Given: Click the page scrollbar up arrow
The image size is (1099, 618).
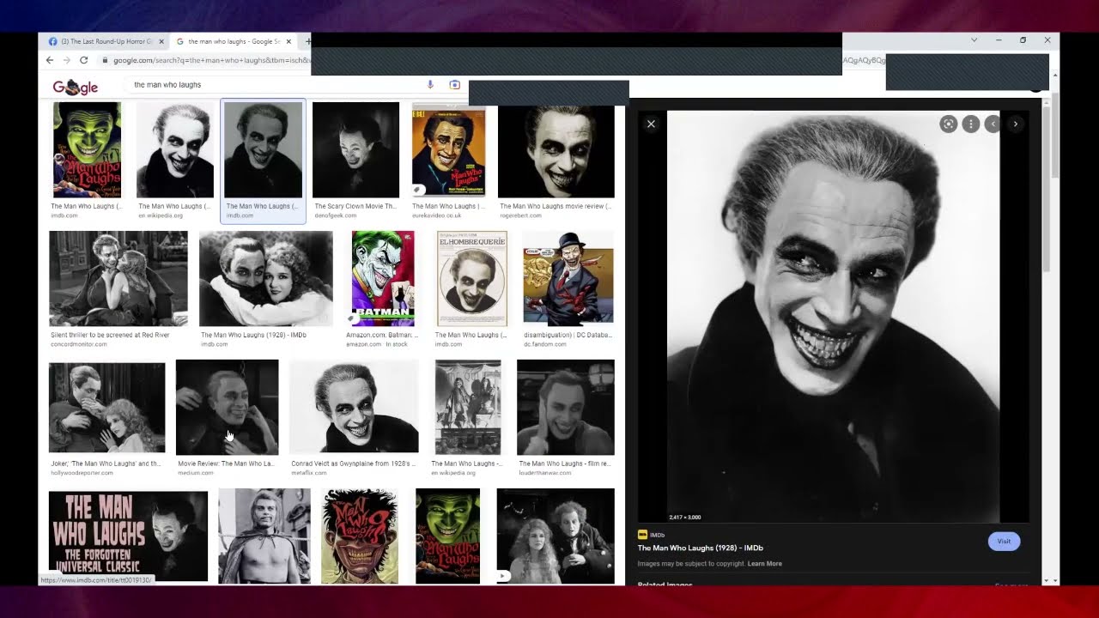Looking at the screenshot, I should coord(1054,76).
